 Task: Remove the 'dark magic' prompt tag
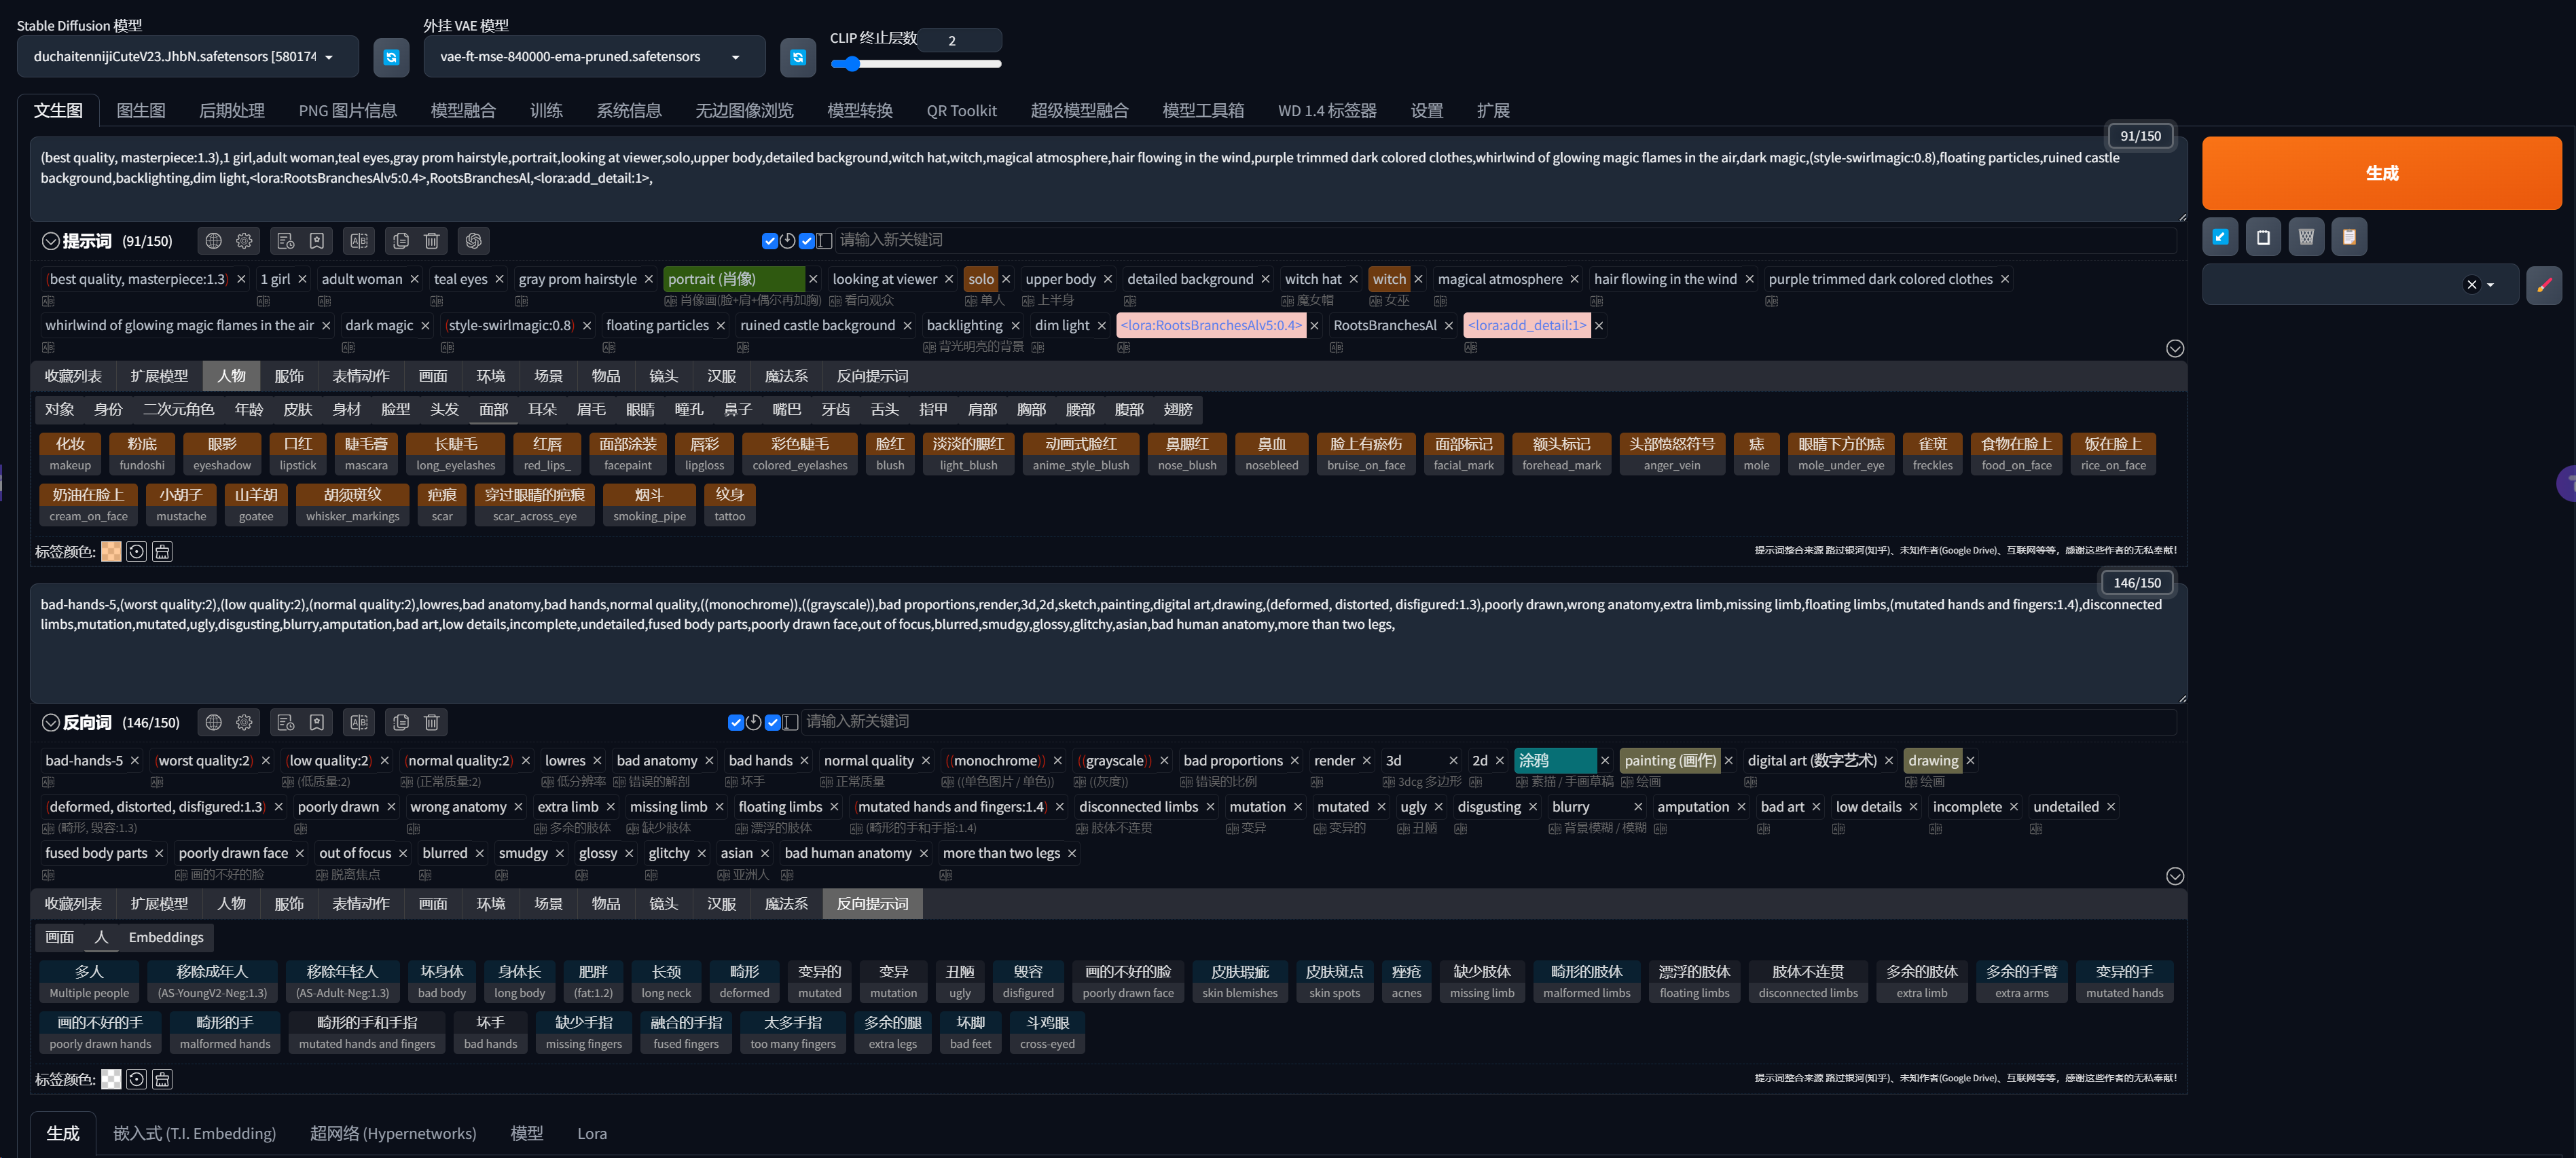(425, 325)
